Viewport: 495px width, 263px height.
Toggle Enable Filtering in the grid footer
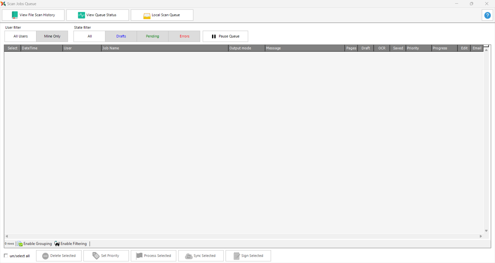point(71,244)
